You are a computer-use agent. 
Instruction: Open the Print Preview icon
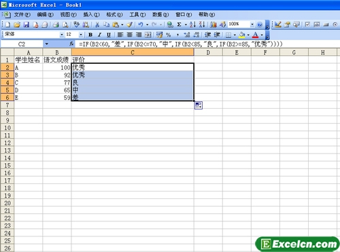point(65,24)
